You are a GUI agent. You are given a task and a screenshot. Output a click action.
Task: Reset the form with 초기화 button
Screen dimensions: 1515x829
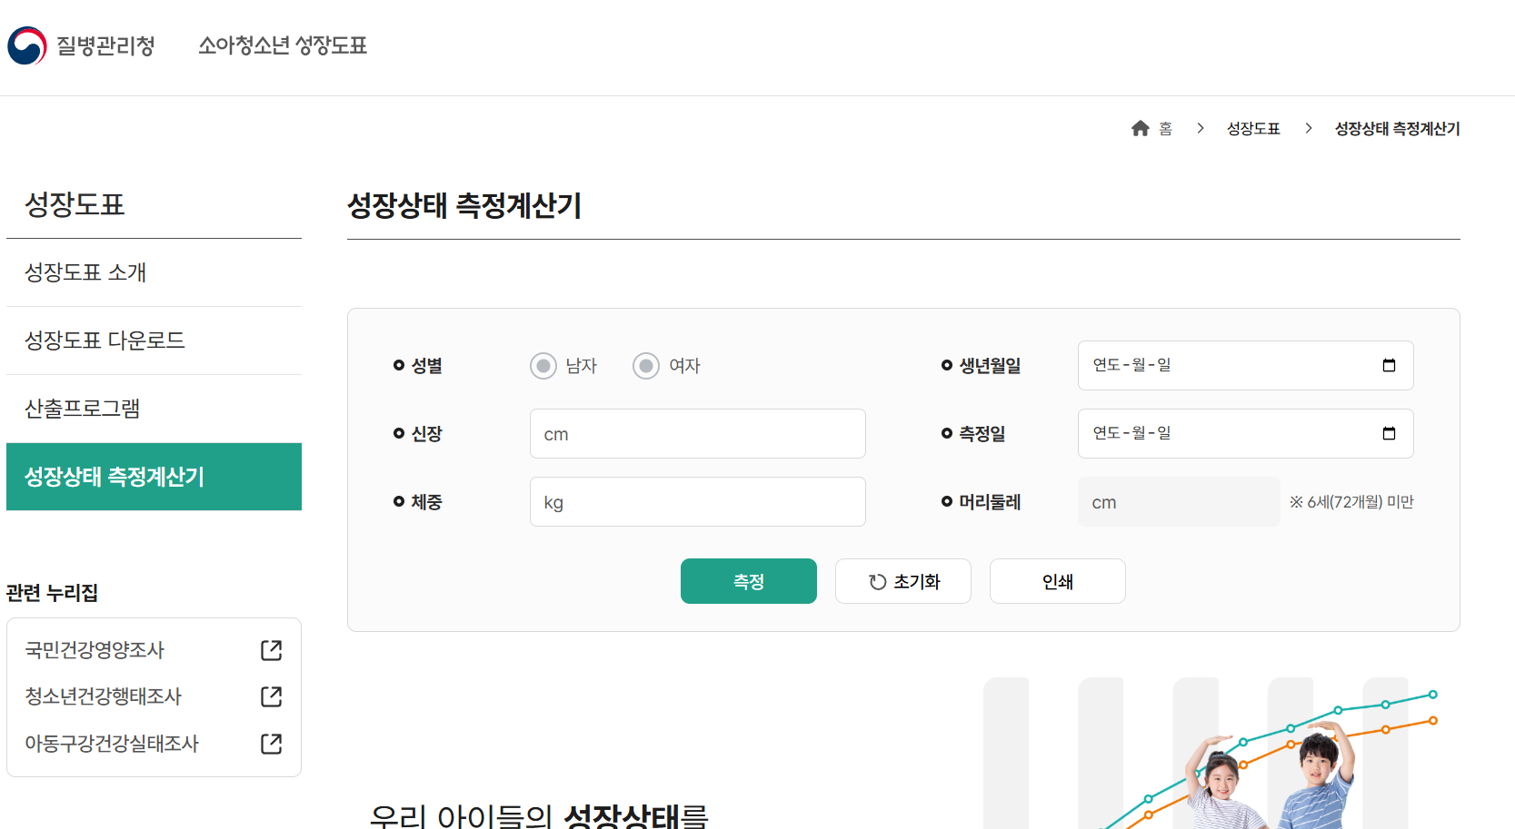[902, 581]
